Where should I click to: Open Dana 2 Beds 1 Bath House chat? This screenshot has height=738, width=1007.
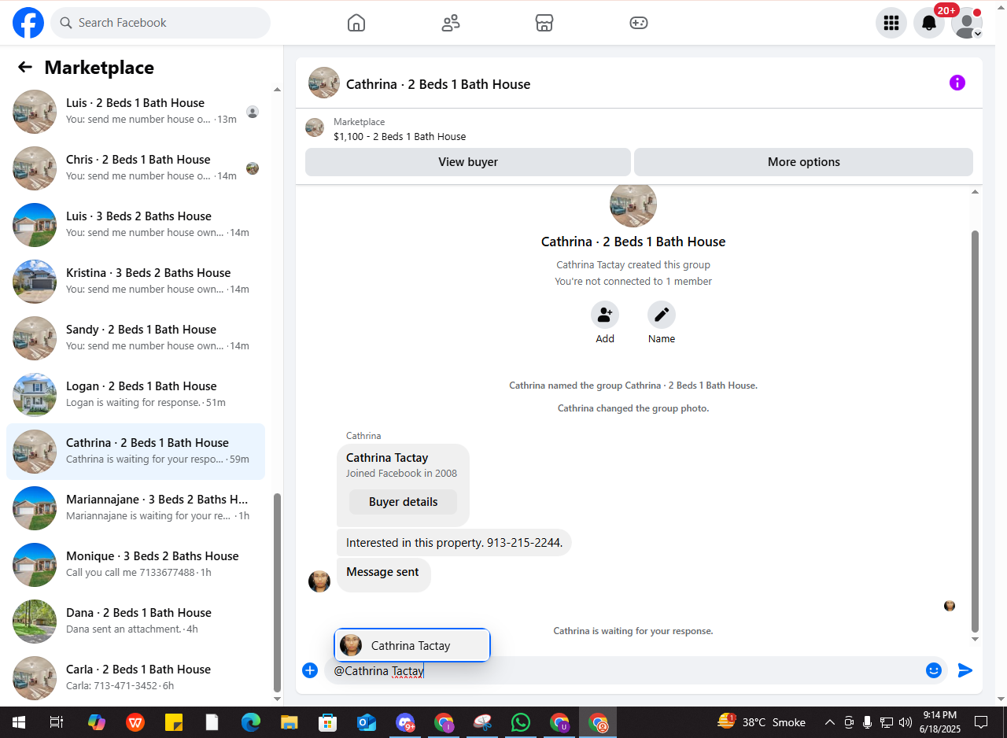135,622
